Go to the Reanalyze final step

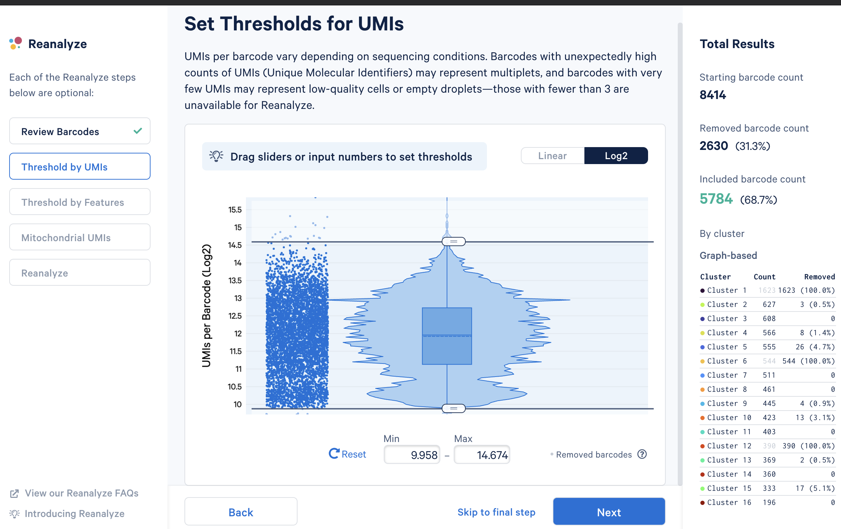pyautogui.click(x=80, y=272)
